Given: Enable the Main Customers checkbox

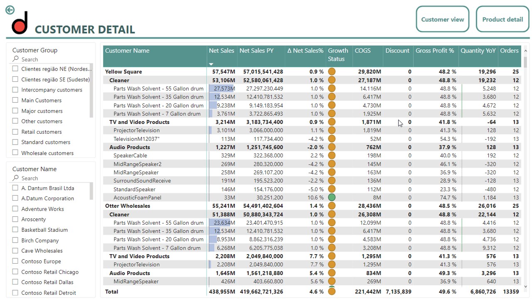Looking at the screenshot, I should [x=15, y=100].
